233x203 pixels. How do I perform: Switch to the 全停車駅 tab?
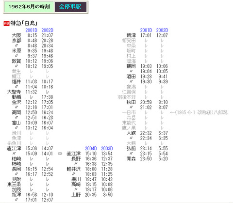coord(70,7)
